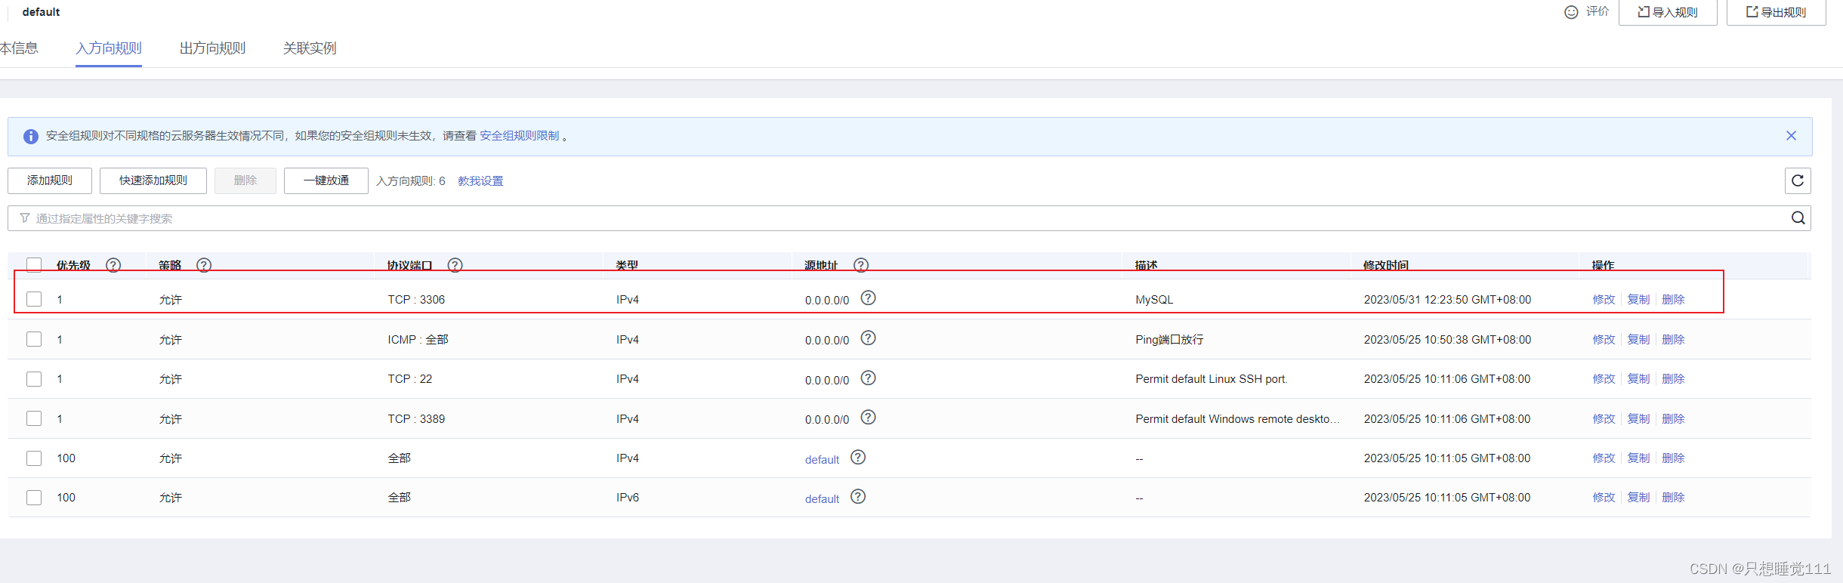This screenshot has height=583, width=1843.
Task: Click 修改 for the MySQL rule
Action: click(x=1604, y=300)
